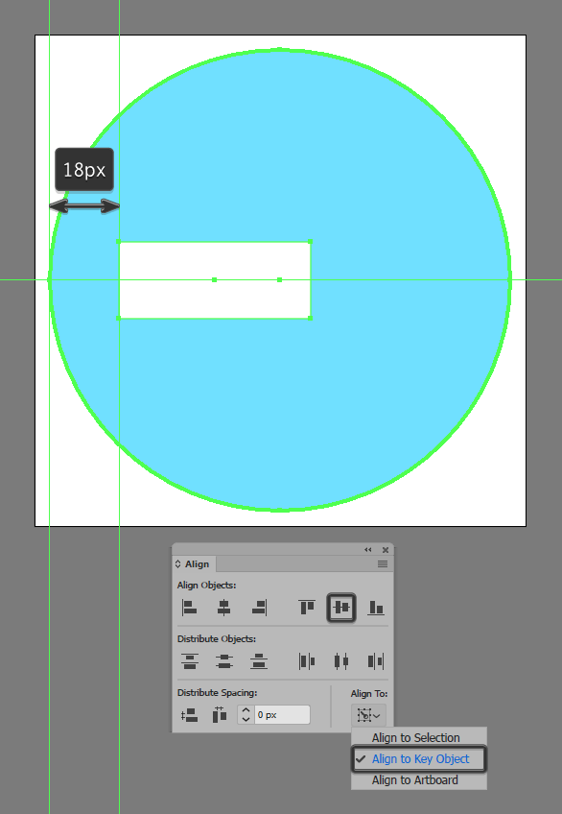562x814 pixels.
Task: Click Horizontal Distribute Space icon
Action: coord(220,715)
